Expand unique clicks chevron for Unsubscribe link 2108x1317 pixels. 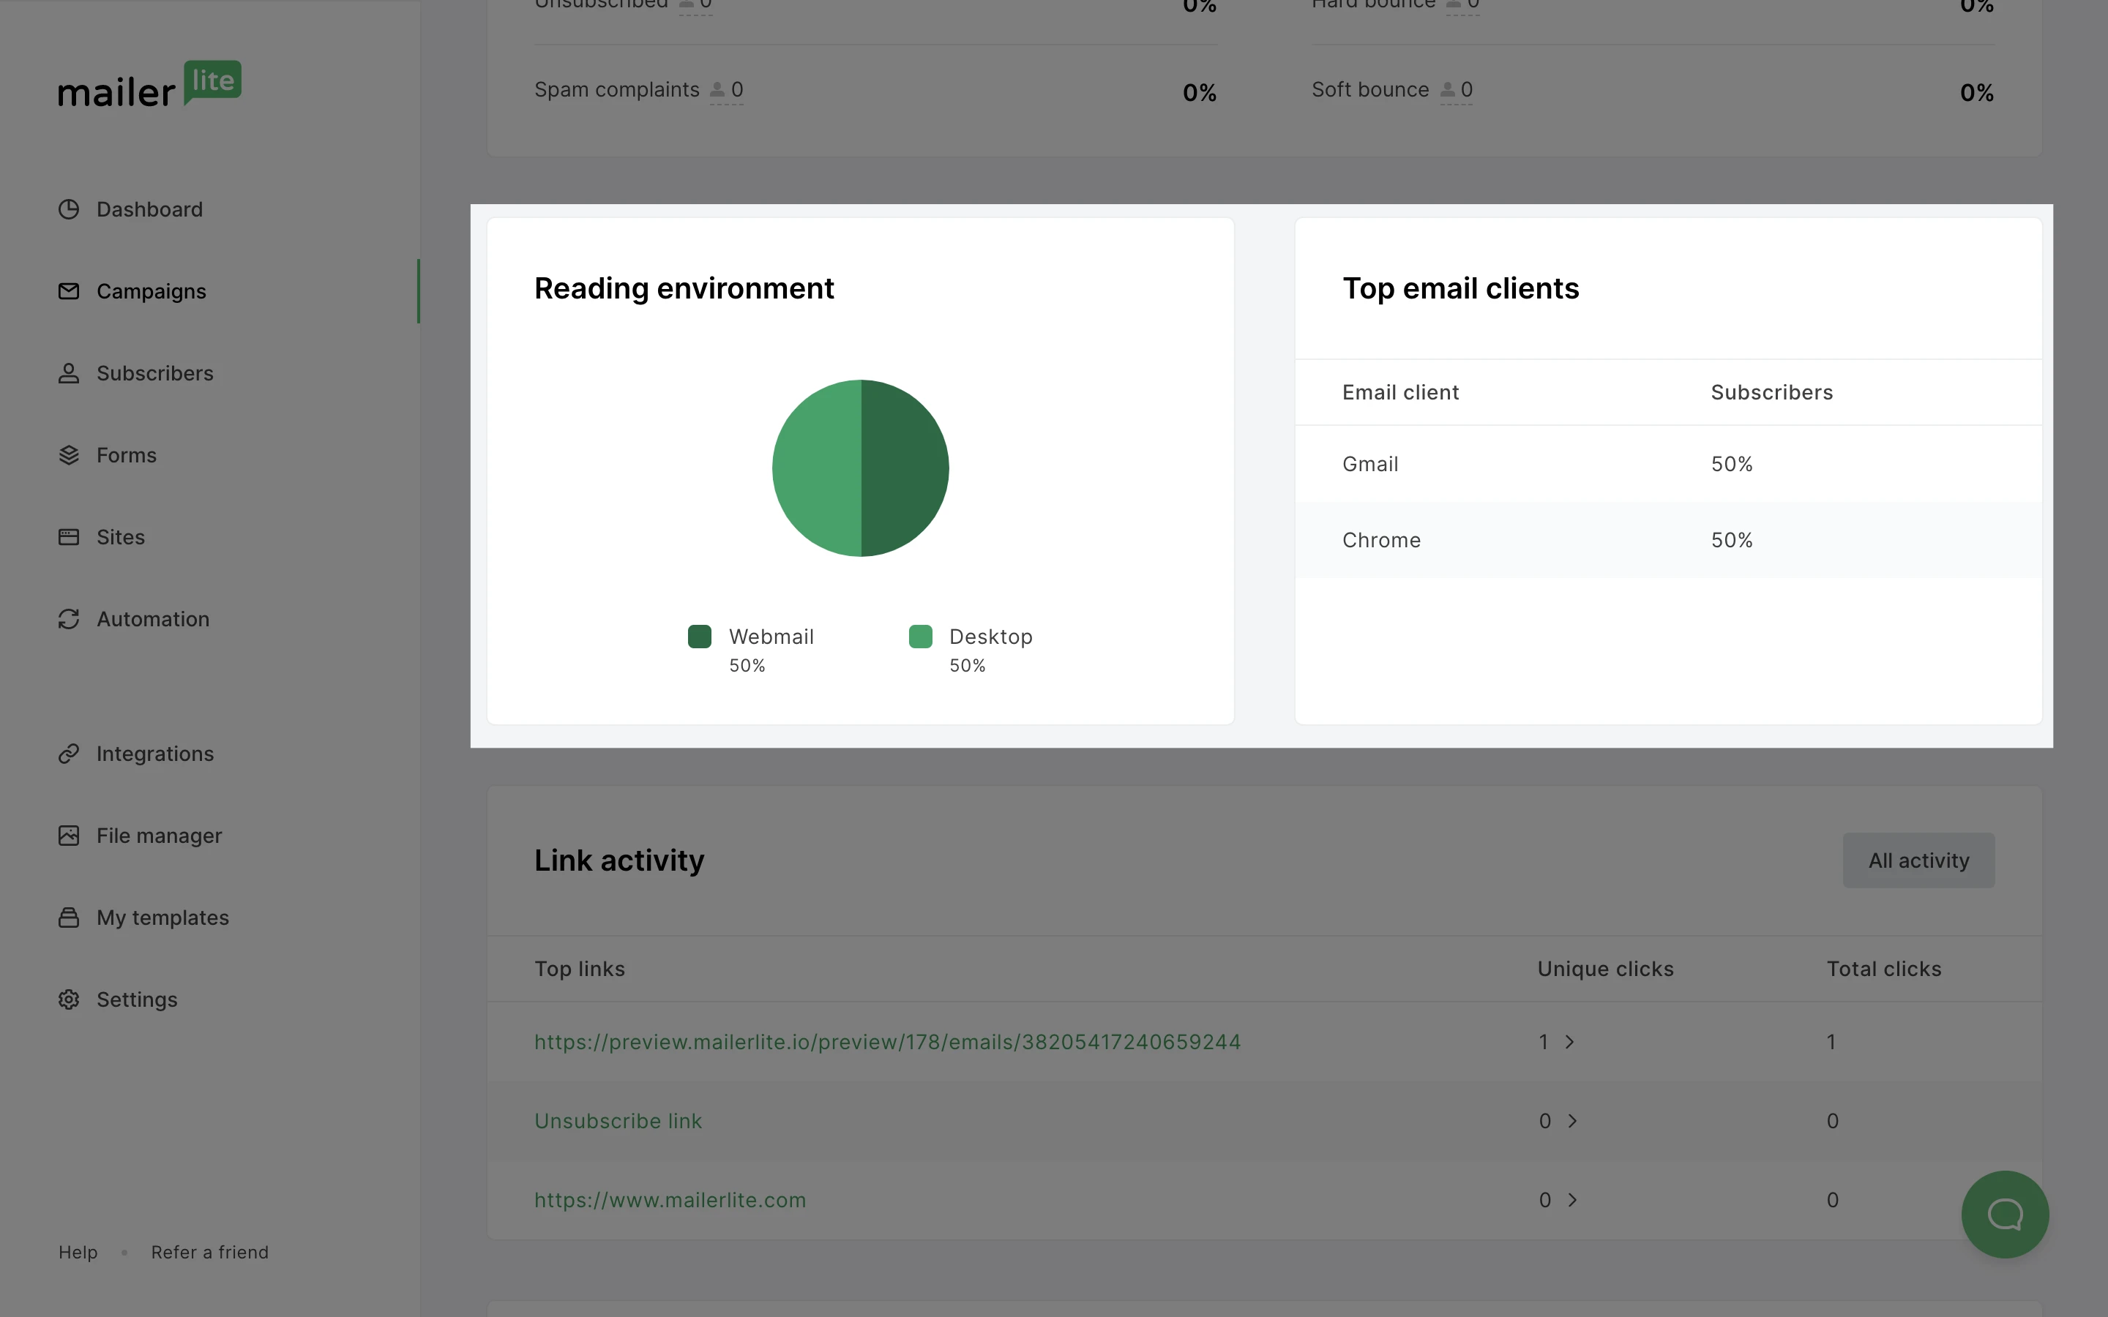click(1572, 1121)
